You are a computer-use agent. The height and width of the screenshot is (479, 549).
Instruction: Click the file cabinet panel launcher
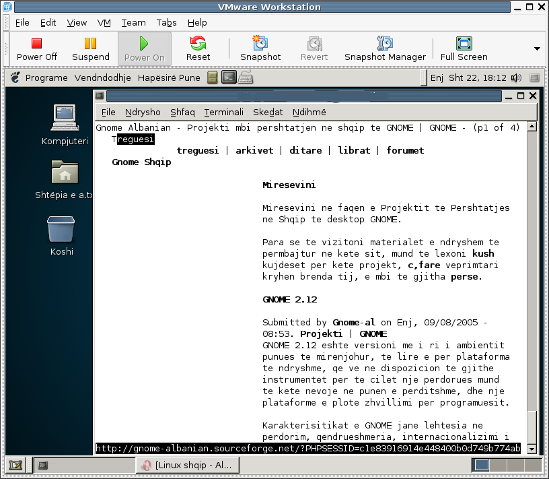213,77
